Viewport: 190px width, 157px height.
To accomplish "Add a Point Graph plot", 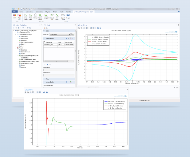I will (x=30, y=17).
